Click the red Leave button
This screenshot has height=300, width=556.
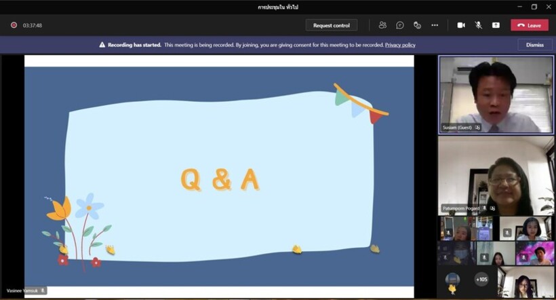529,25
